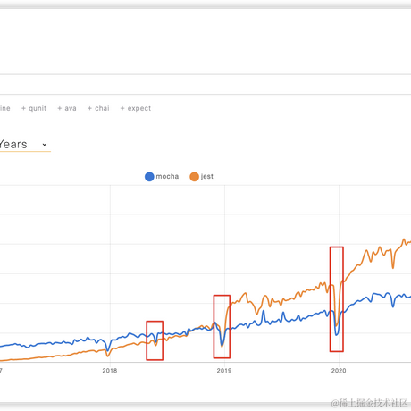411x411 pixels.
Task: Add ava package to comparison
Action: tap(67, 108)
